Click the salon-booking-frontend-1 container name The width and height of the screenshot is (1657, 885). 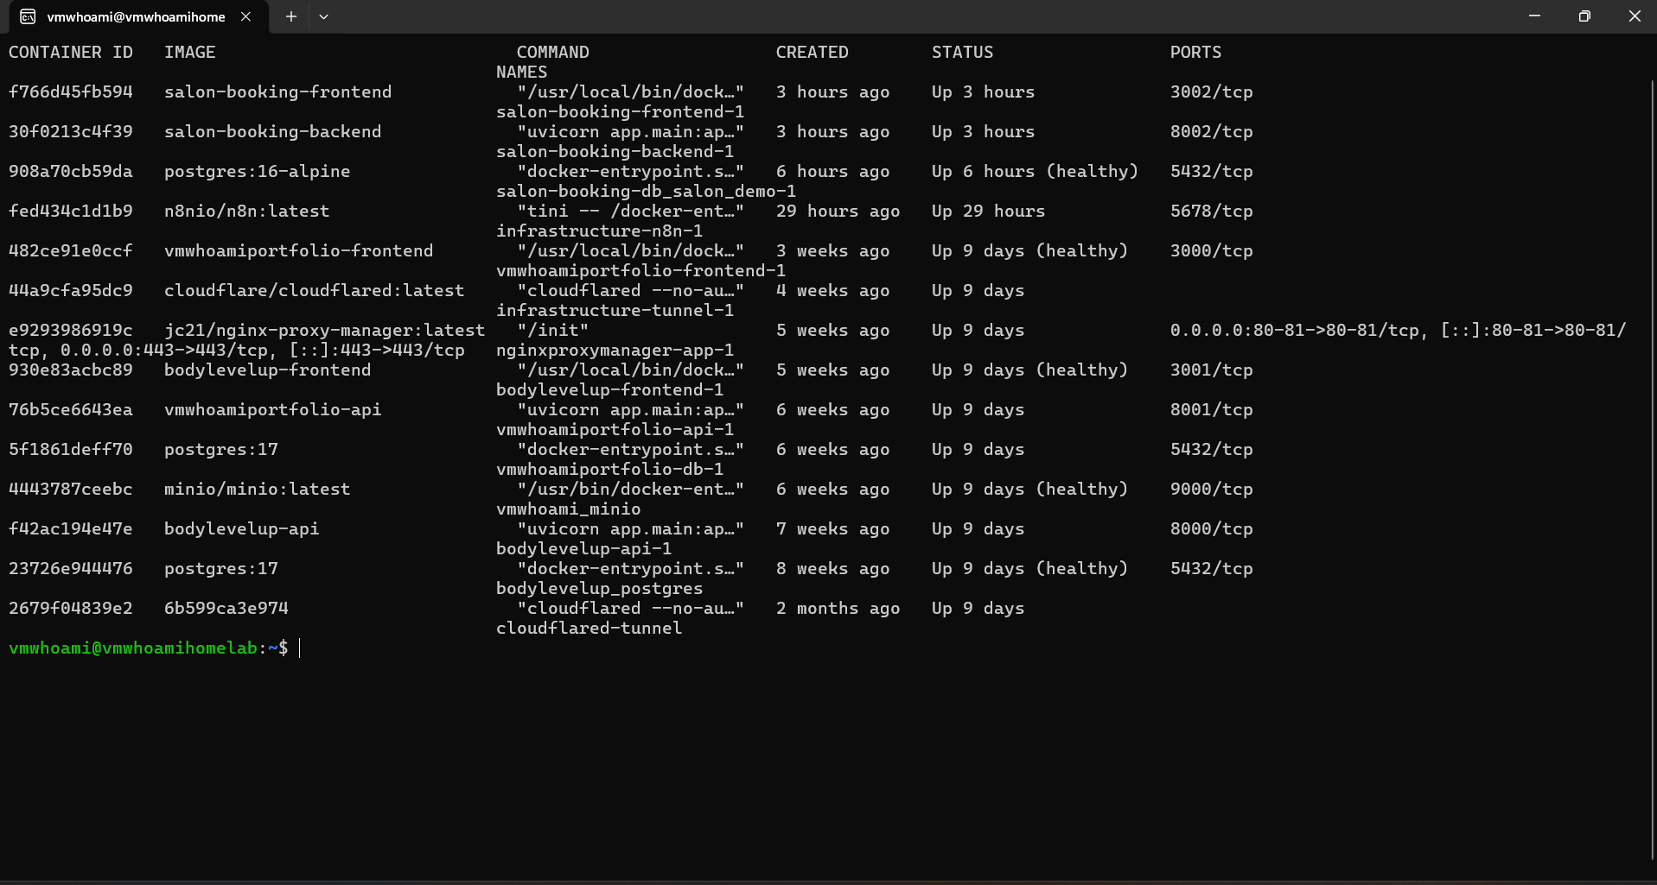coord(620,111)
